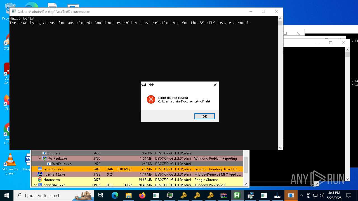Show hidden system tray icons
Image resolution: width=358 pixels, height=201 pixels.
tap(302, 195)
